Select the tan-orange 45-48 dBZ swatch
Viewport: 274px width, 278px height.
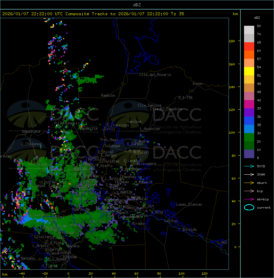249,87
